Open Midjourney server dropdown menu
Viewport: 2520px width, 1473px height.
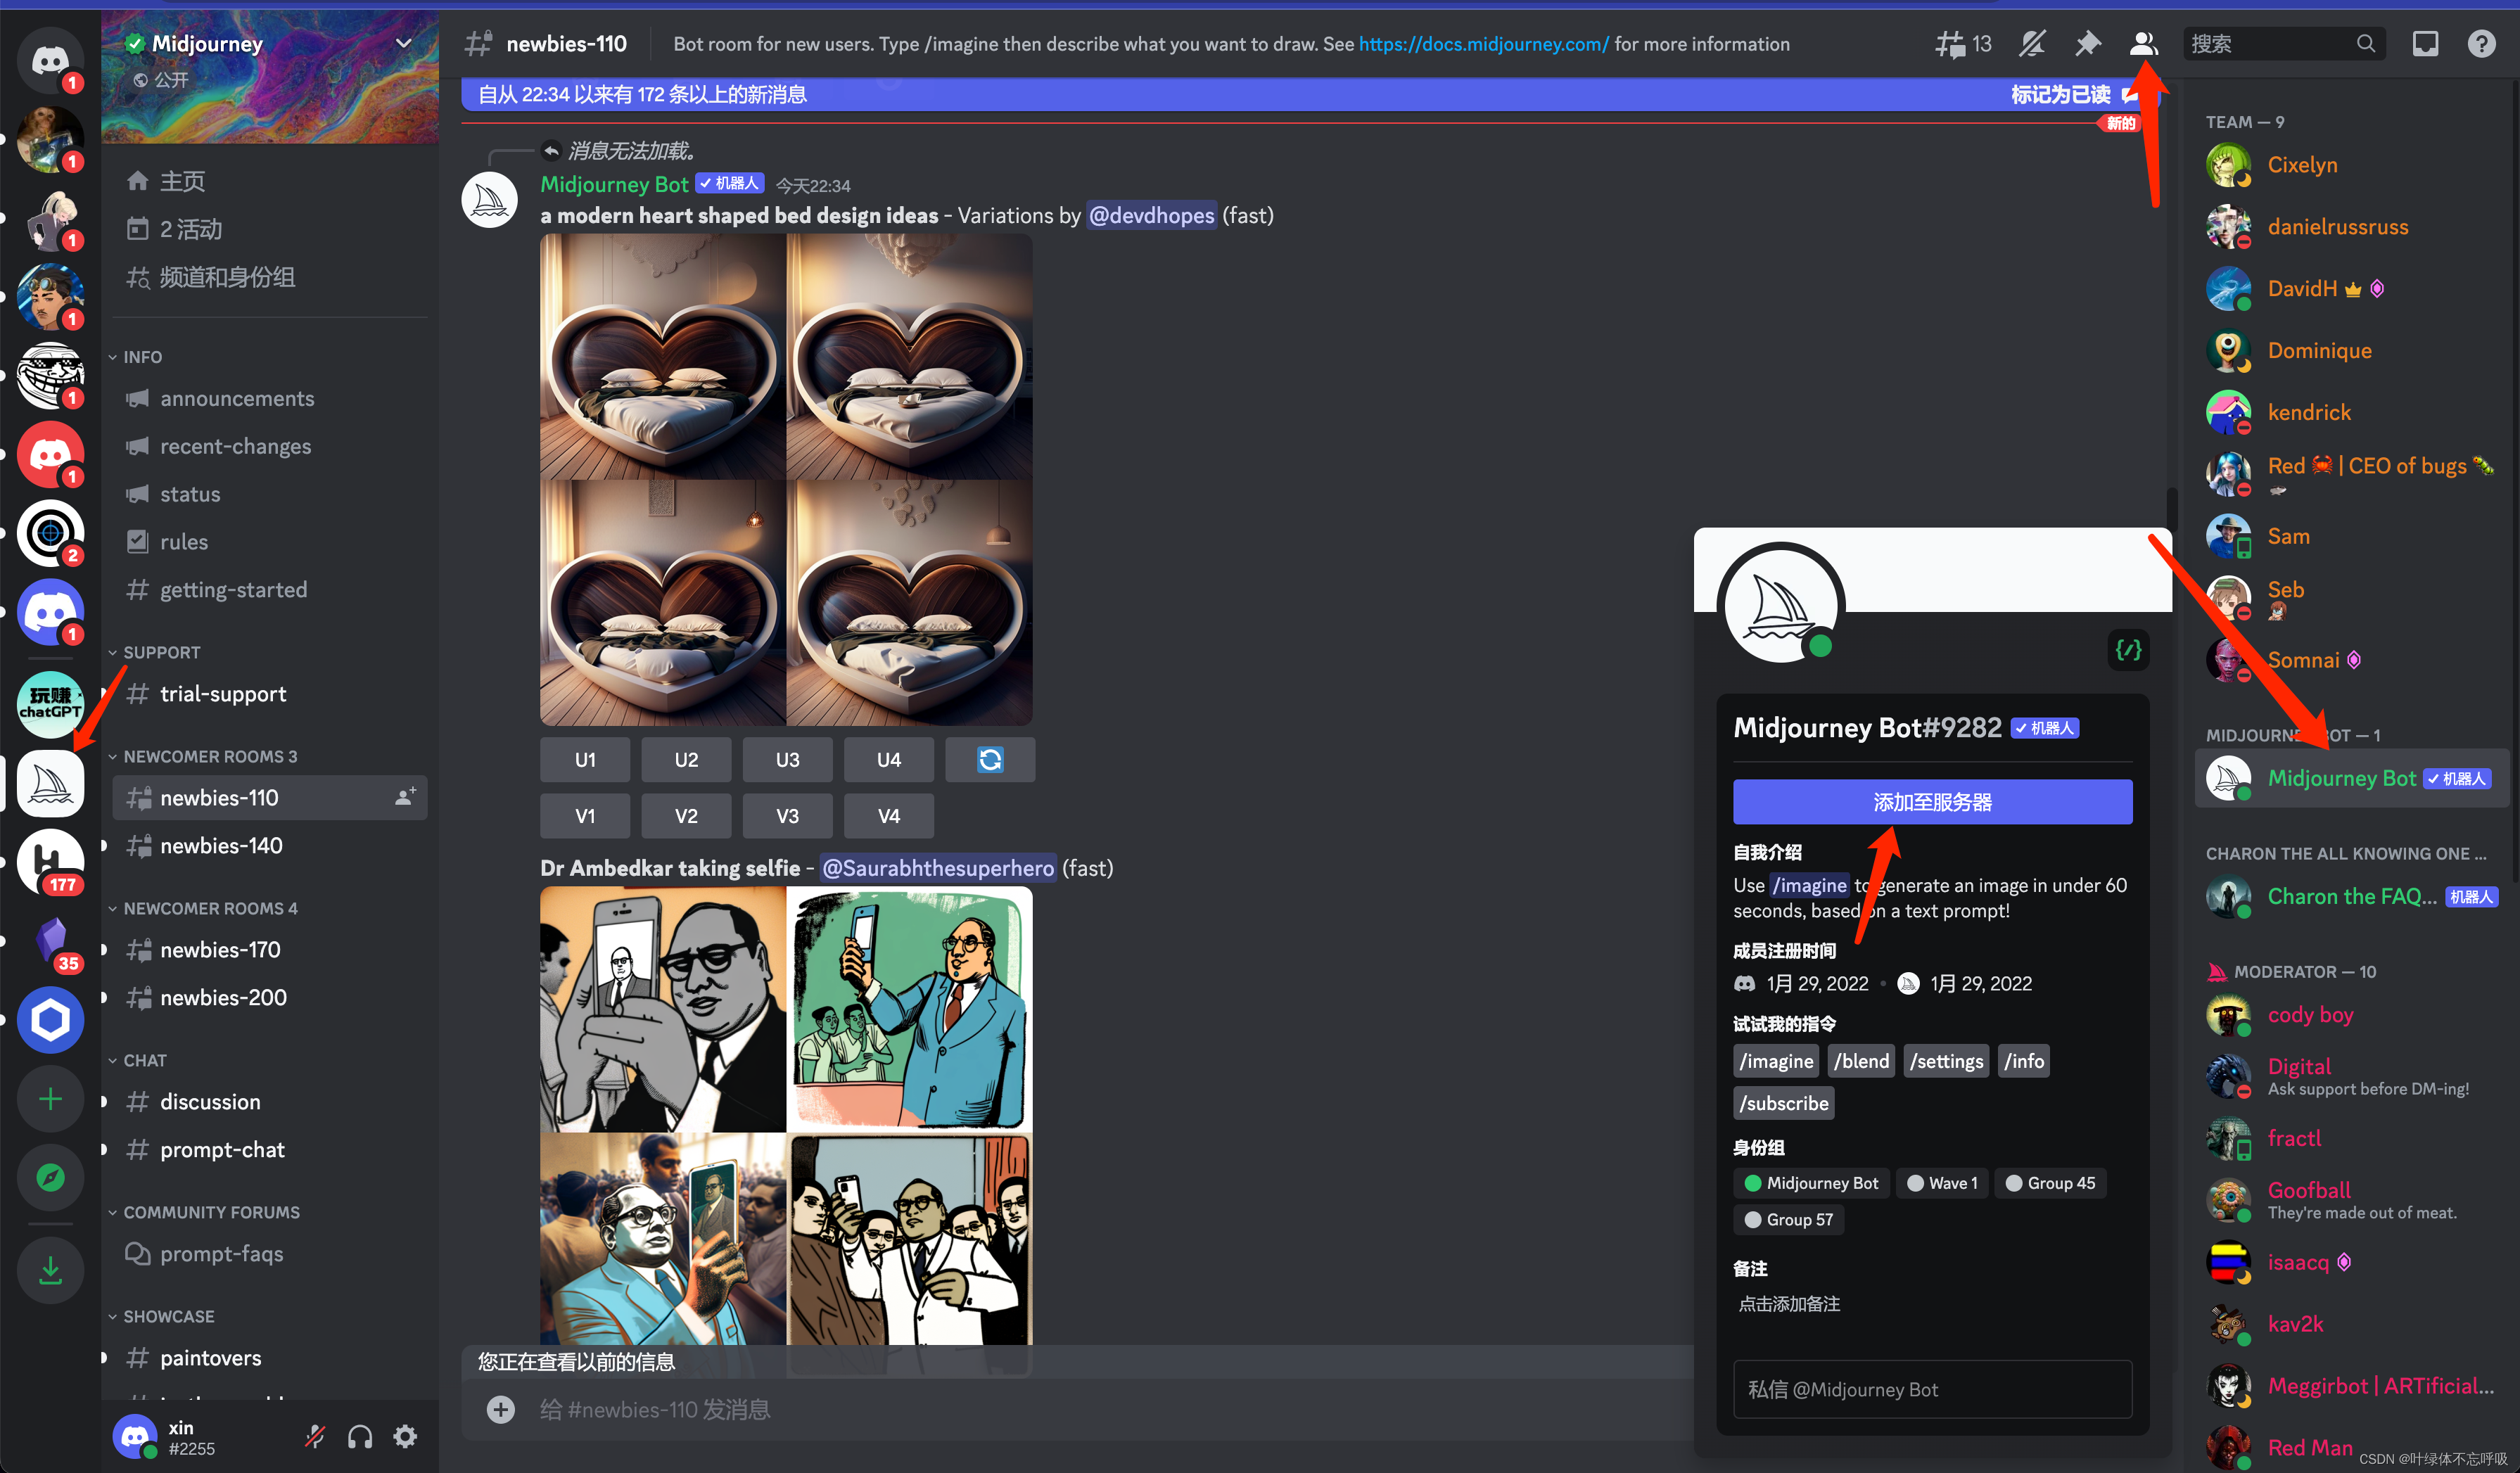pos(404,43)
